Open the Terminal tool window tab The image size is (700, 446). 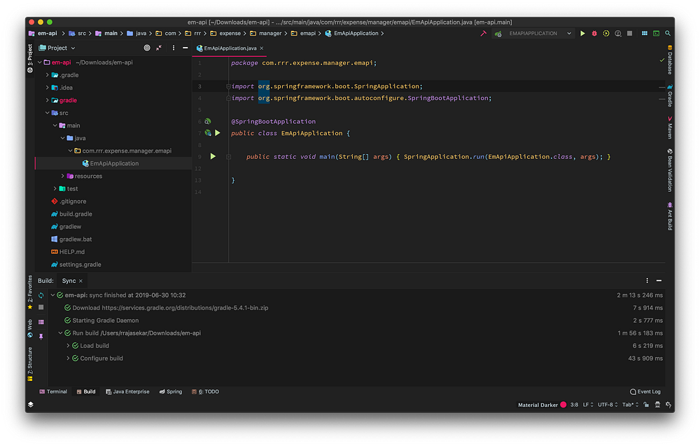coord(53,391)
